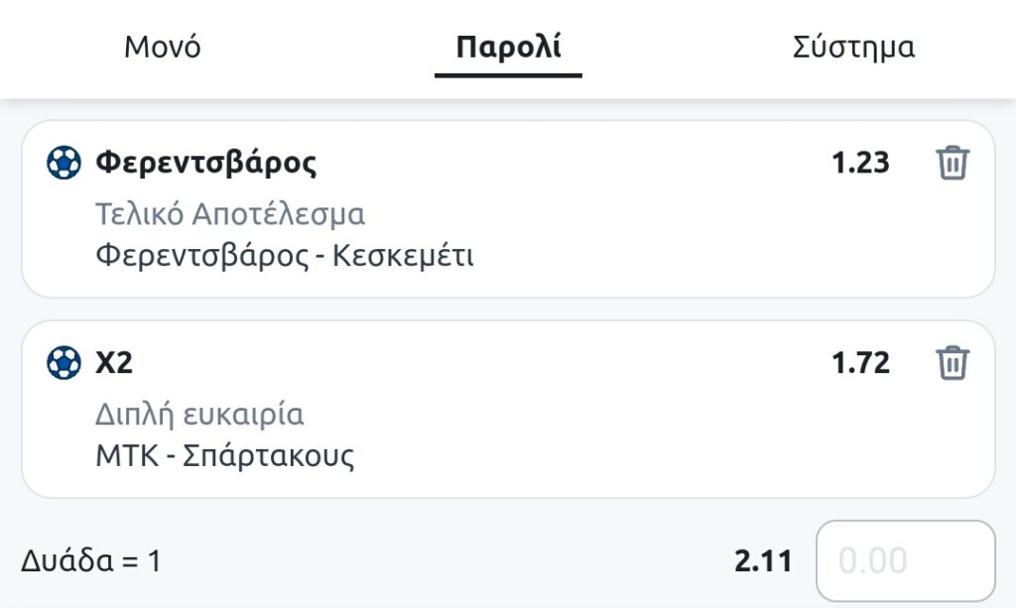Click the 1.72 odds value
This screenshot has width=1016, height=608.
click(860, 363)
